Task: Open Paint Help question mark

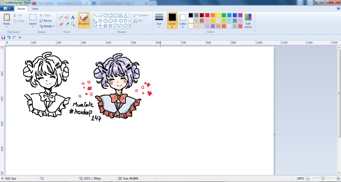Action: (338, 9)
